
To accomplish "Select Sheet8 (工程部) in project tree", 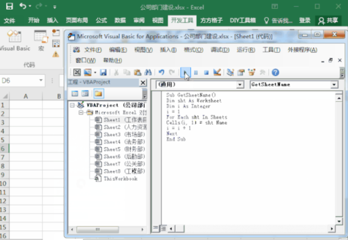I will tap(120, 171).
